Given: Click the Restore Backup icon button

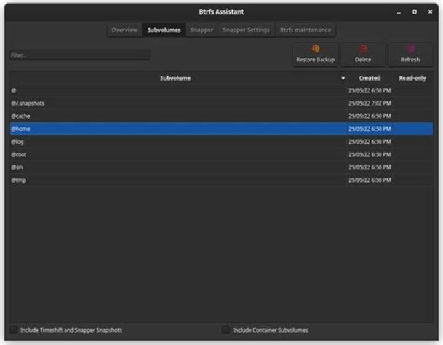Looking at the screenshot, I should (x=316, y=55).
